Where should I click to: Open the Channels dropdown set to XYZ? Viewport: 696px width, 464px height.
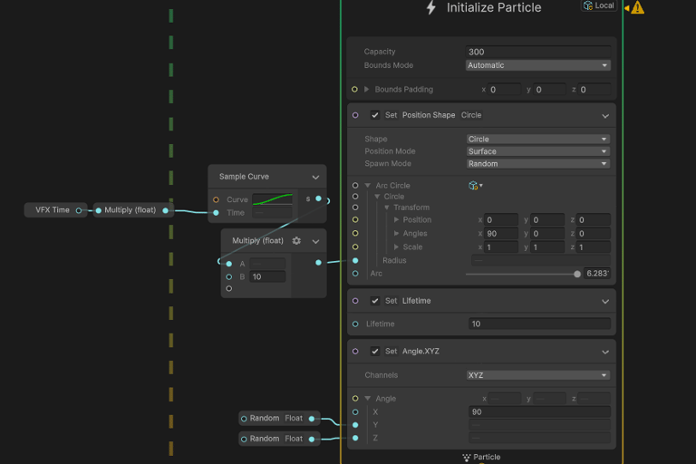537,375
